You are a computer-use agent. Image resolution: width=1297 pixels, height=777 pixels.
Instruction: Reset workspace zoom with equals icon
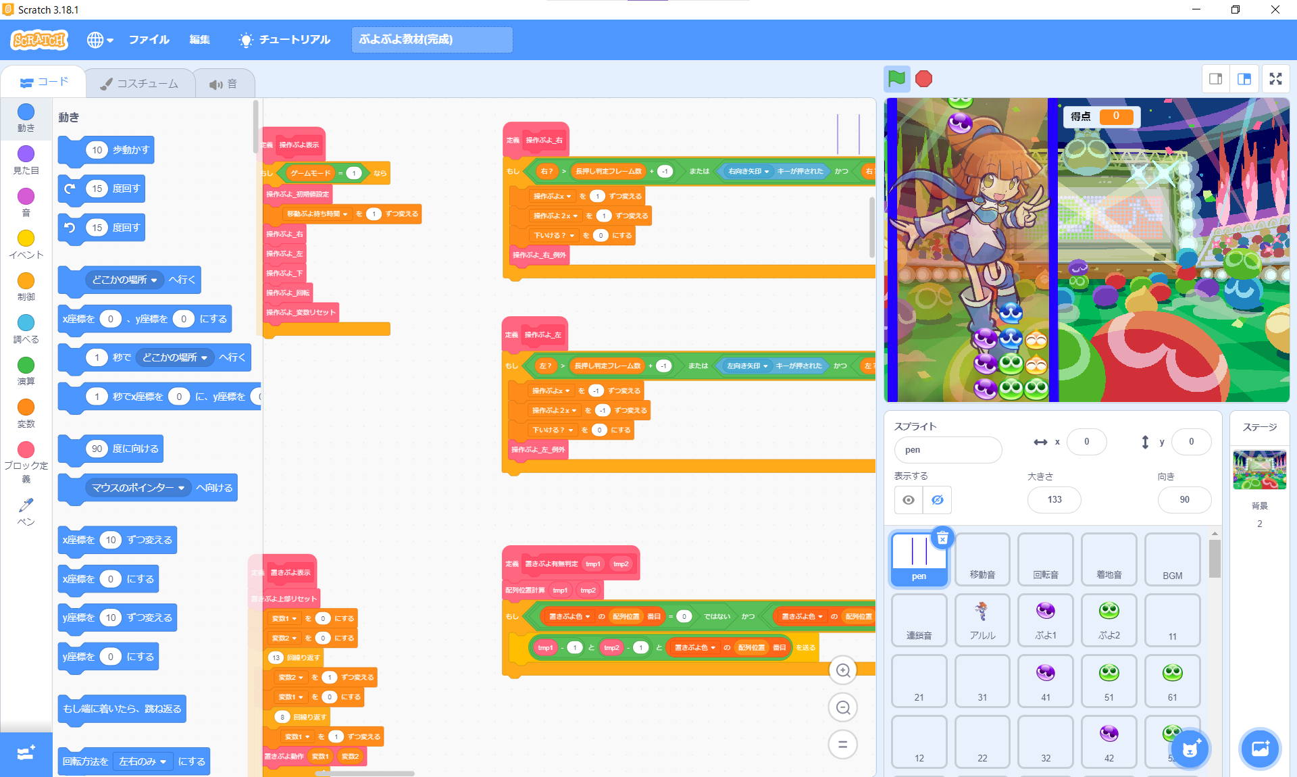point(843,745)
